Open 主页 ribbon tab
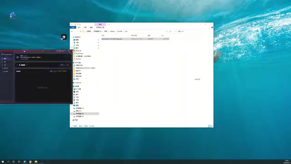This screenshot has width=291, height=164. (79, 27)
